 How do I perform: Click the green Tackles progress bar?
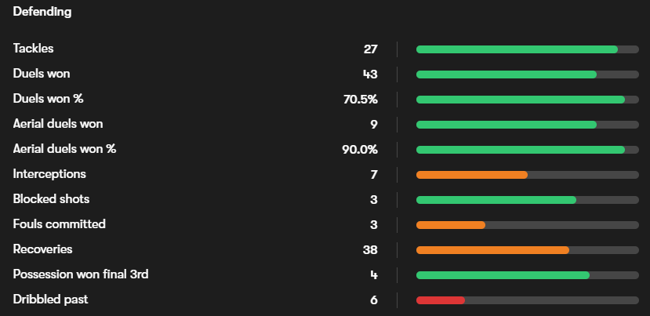point(517,49)
